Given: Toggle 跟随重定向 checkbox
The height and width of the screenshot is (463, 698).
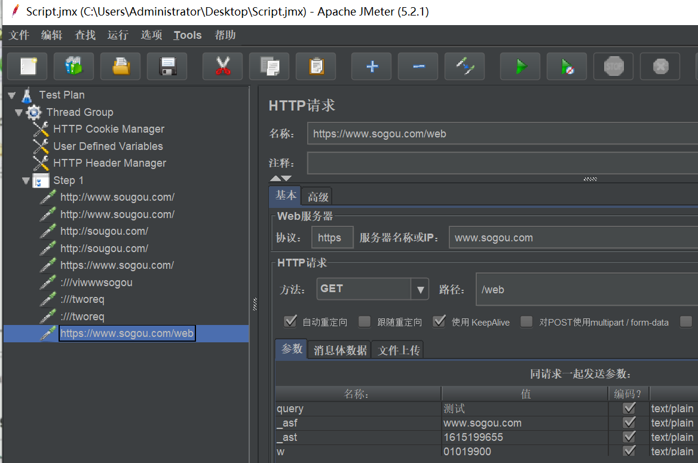Looking at the screenshot, I should (365, 321).
